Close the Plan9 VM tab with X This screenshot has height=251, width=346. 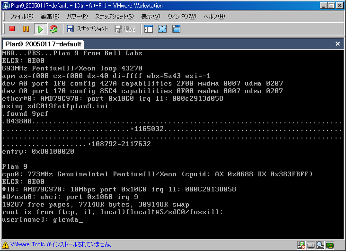point(337,44)
